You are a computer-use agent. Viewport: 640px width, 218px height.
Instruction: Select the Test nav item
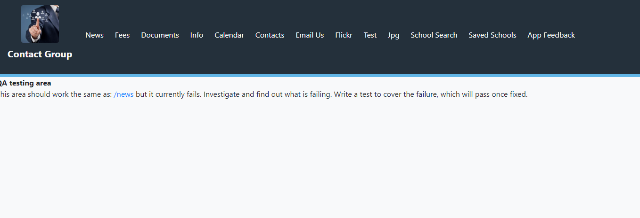[370, 35]
